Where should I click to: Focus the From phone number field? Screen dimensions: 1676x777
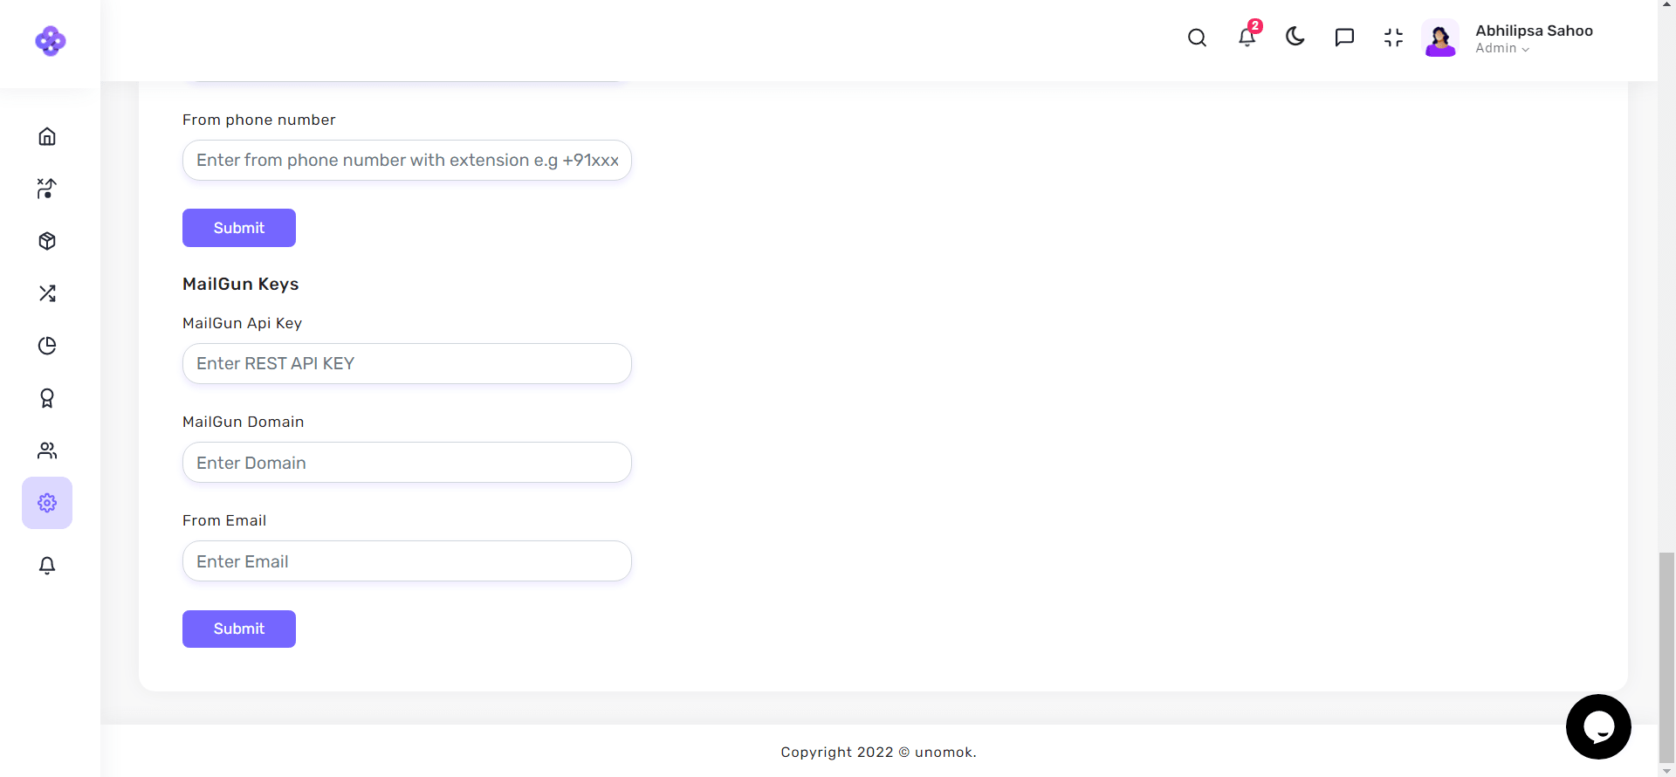coord(407,161)
